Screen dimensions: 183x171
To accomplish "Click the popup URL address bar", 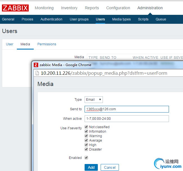I will tap(104, 73).
